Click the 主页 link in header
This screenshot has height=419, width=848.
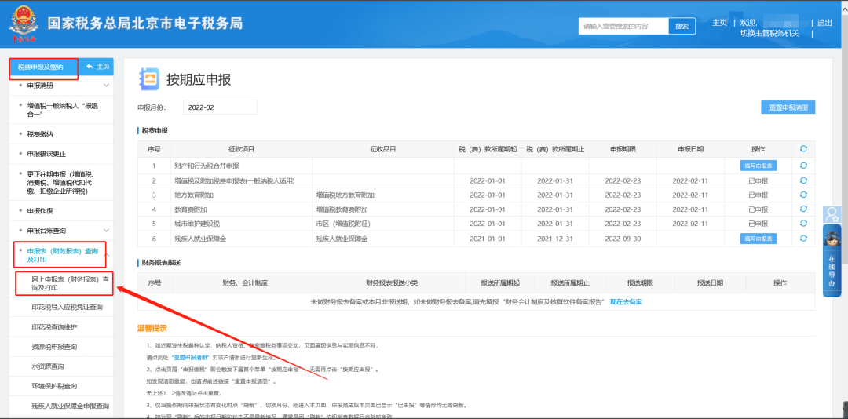(719, 23)
